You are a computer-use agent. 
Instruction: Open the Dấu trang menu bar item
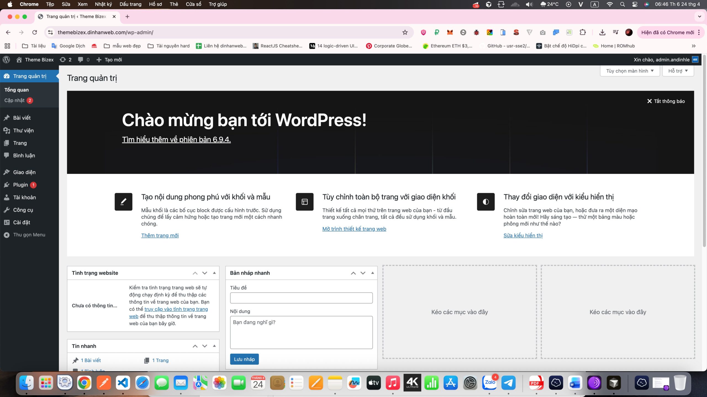click(130, 4)
